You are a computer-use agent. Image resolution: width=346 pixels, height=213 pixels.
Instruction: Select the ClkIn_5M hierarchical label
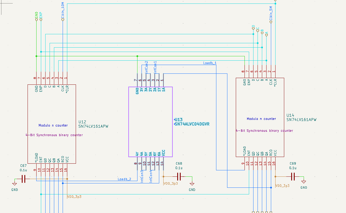coord(271,15)
